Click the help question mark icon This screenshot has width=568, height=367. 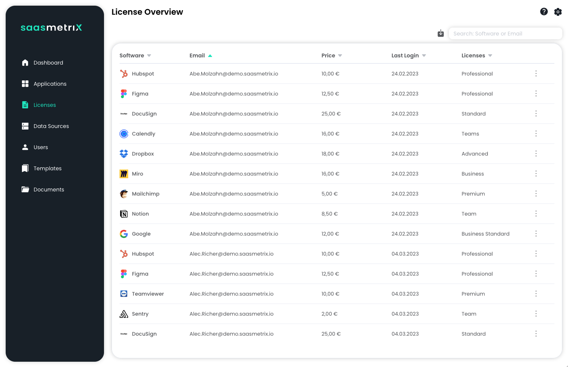[x=544, y=12]
